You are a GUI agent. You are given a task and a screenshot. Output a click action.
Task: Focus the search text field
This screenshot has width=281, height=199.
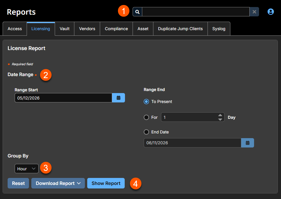pyautogui.click(x=196, y=12)
